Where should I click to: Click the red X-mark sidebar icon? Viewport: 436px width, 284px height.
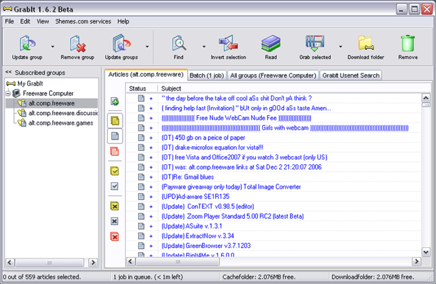(115, 237)
